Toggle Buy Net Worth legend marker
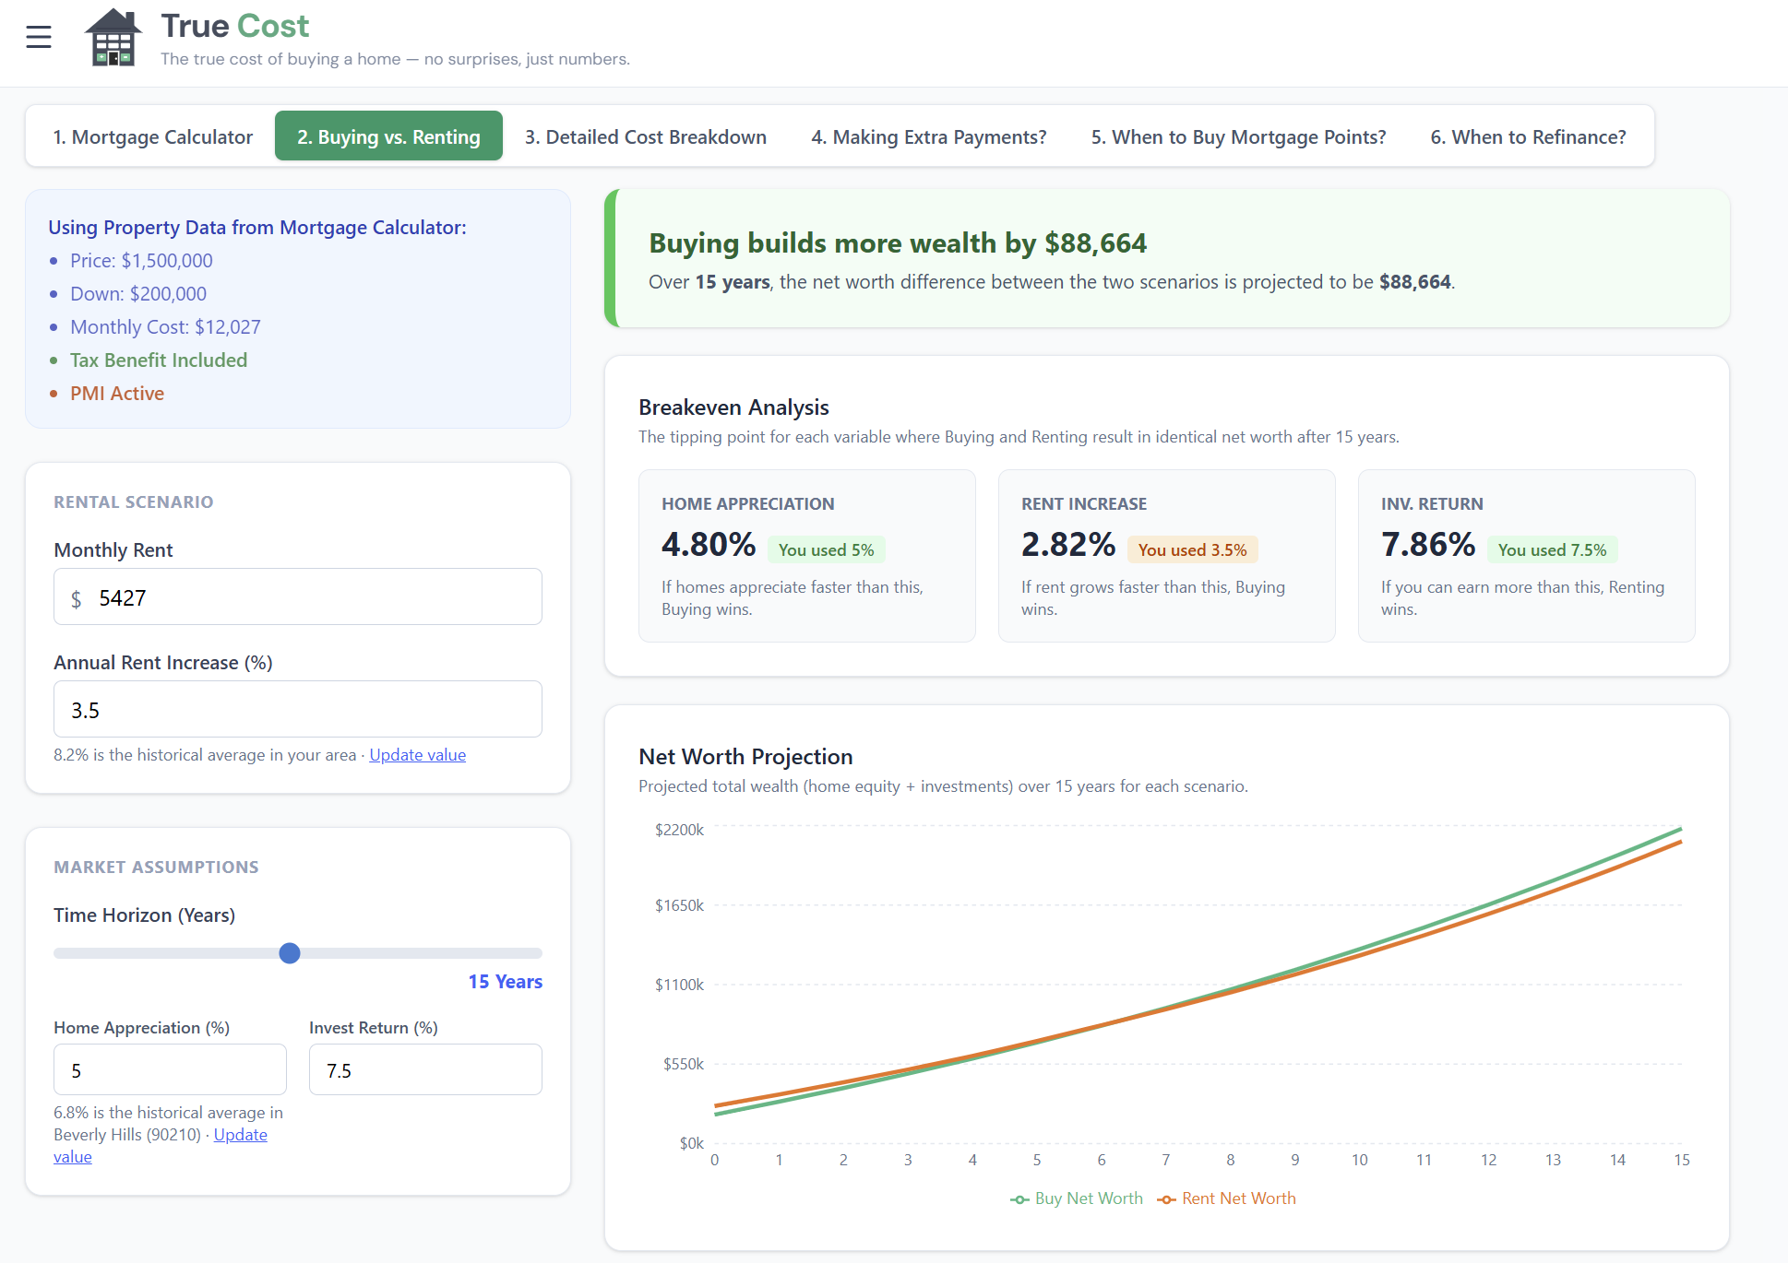The height and width of the screenshot is (1263, 1788). (1019, 1199)
